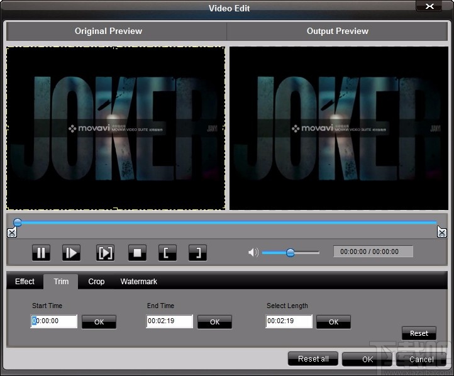Viewport: 454px width, 376px height.
Task: Click the timeline playhead knob
Action: pos(18,223)
